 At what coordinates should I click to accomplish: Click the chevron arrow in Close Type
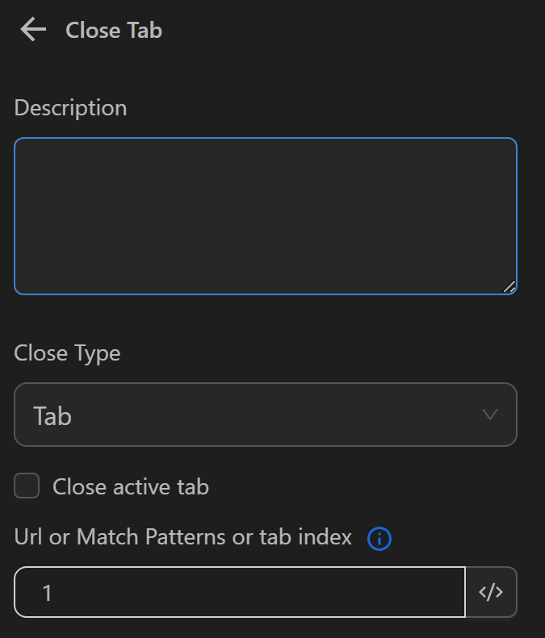tap(489, 415)
